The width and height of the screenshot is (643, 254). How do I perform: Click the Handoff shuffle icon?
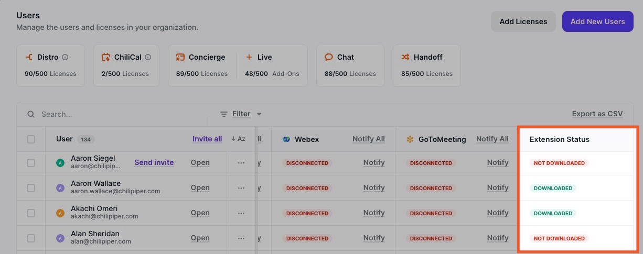coord(405,57)
